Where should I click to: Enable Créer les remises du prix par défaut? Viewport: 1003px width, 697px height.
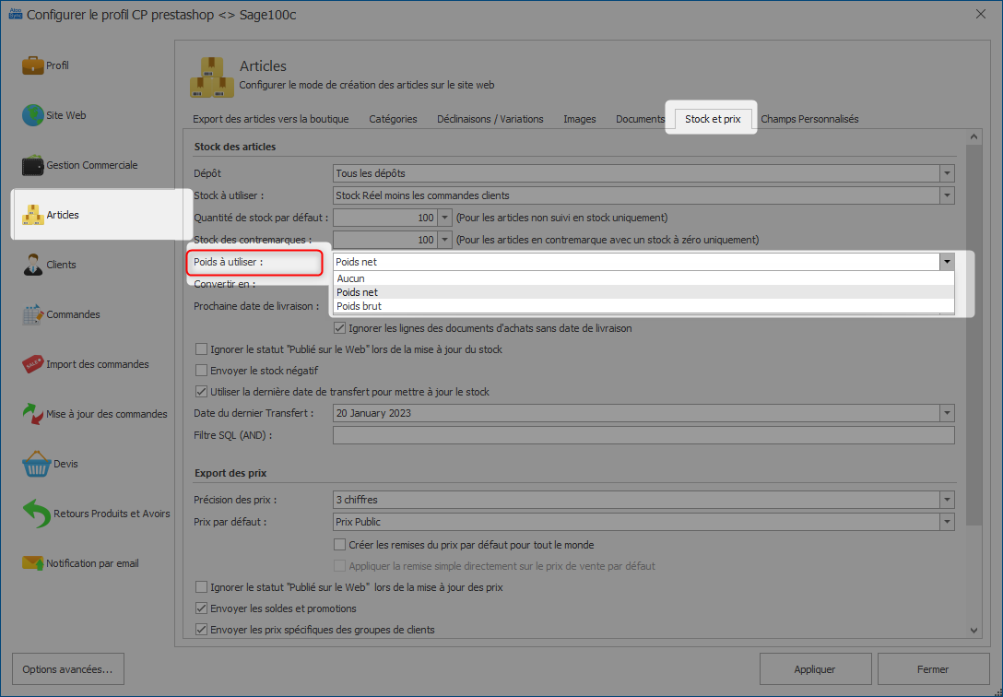tap(339, 545)
